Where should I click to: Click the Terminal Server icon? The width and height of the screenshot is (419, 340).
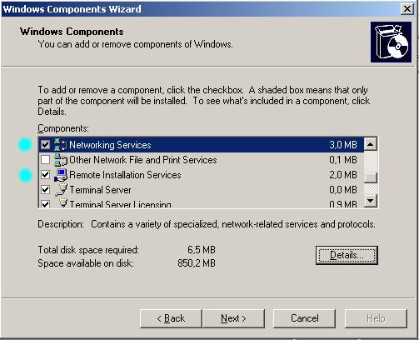62,190
